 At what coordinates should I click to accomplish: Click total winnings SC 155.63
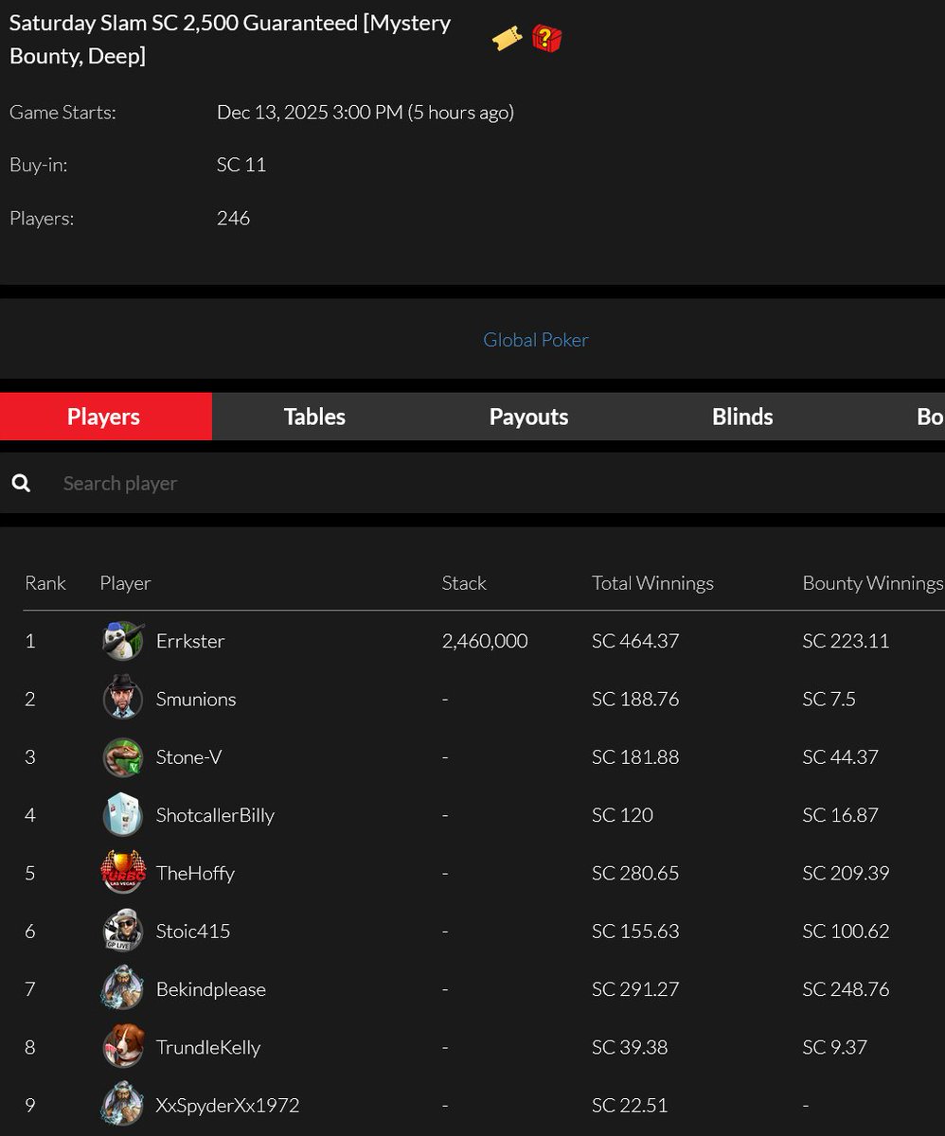coord(635,932)
